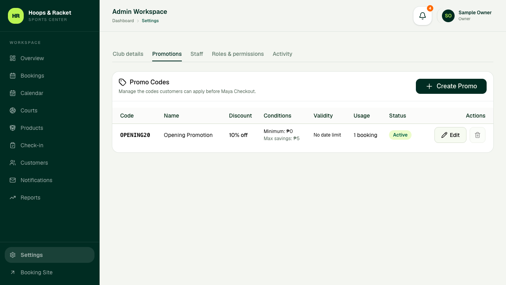
Task: Click the Status column header
Action: point(397,116)
